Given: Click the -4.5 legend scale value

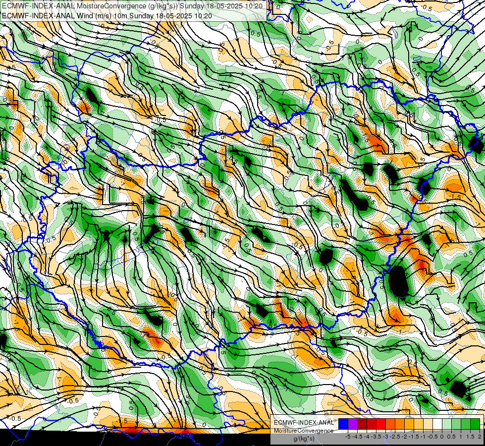Looking at the screenshot, I should [357, 437].
